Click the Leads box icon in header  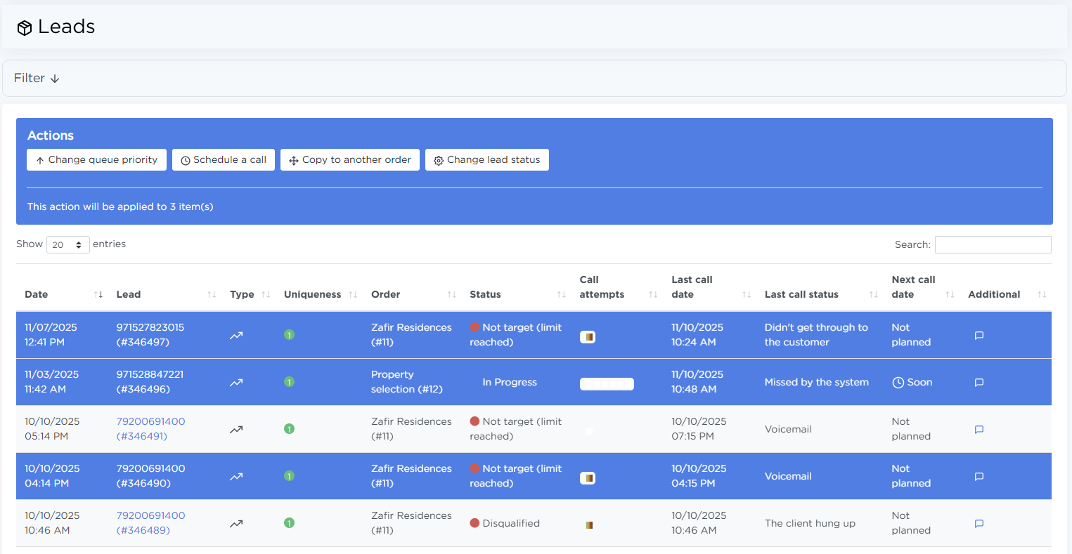[25, 28]
